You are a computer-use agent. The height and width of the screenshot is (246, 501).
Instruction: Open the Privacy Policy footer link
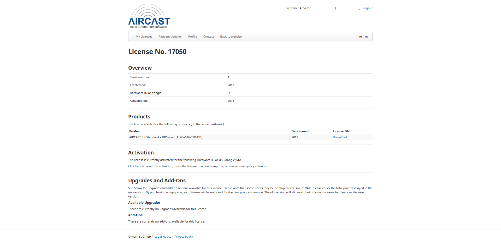(x=184, y=237)
